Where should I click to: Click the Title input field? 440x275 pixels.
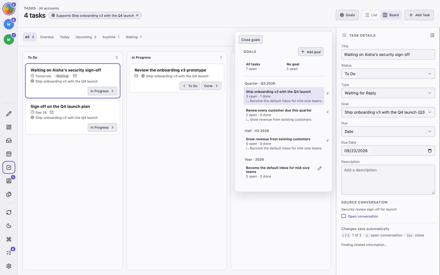pyautogui.click(x=388, y=54)
